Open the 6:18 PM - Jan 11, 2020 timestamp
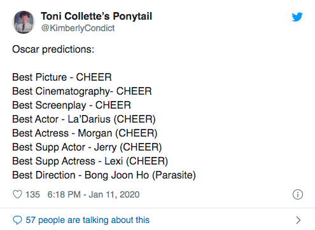The height and width of the screenshot is (230, 315). [x=94, y=194]
